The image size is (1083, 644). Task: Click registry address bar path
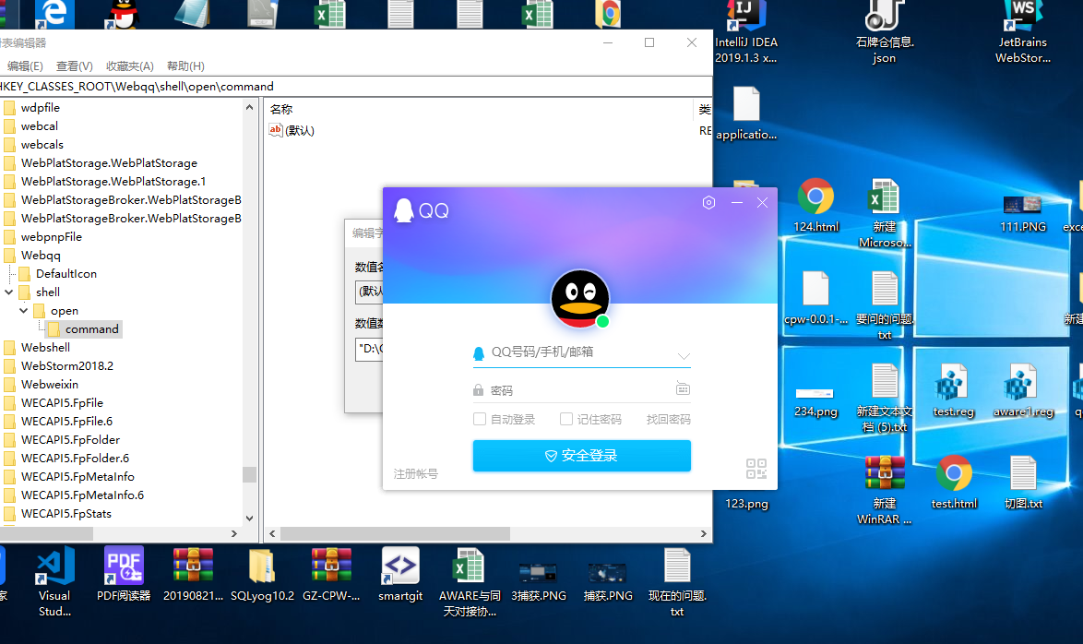pos(356,87)
